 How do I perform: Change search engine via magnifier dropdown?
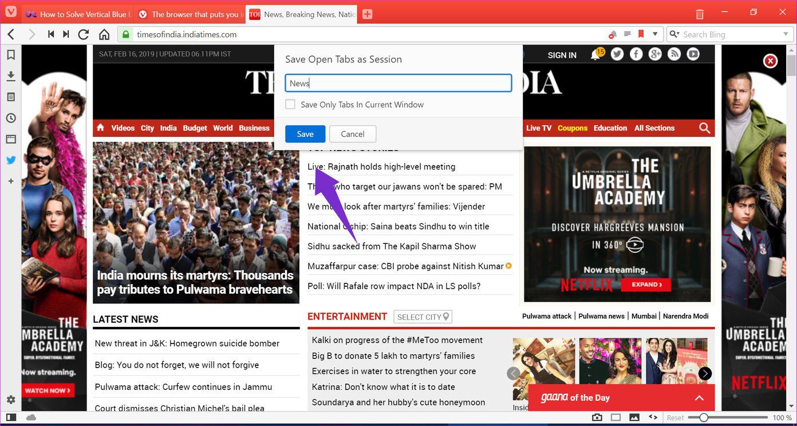pyautogui.click(x=674, y=34)
